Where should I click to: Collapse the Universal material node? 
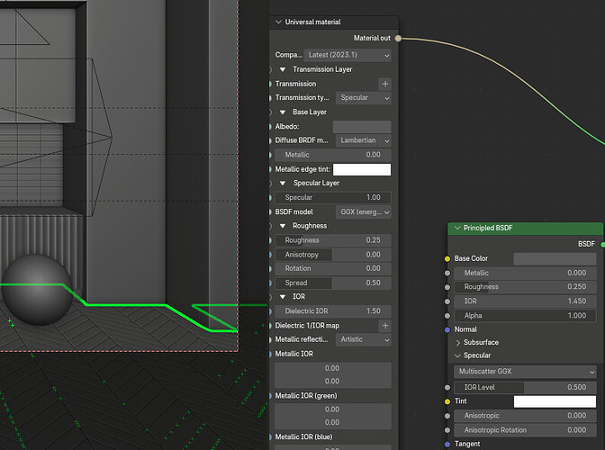click(278, 22)
